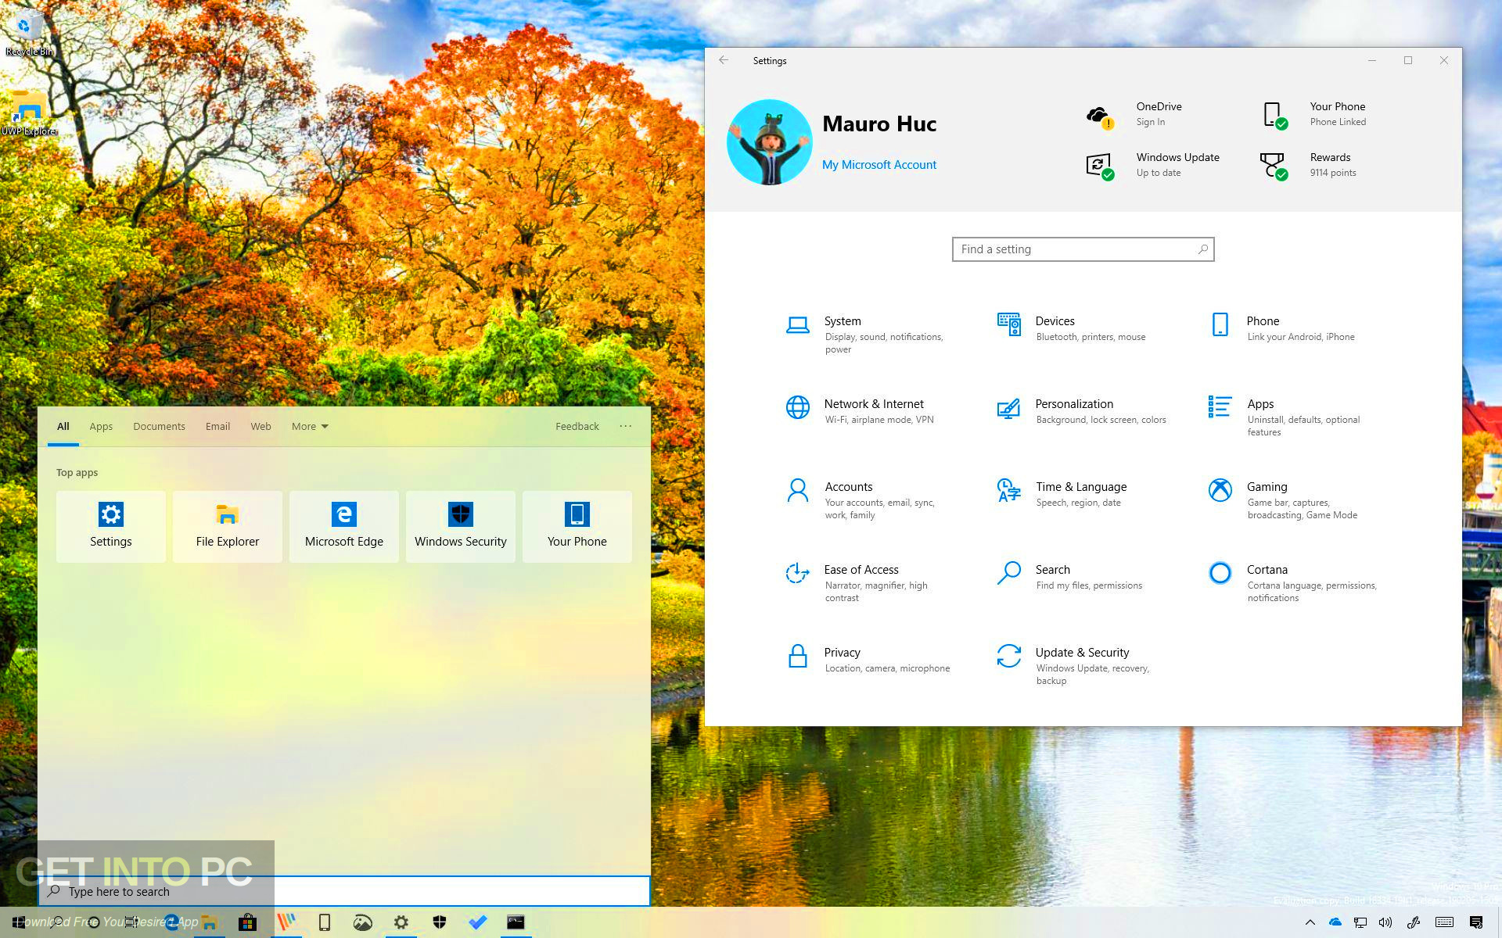The height and width of the screenshot is (938, 1502).
Task: Open the Photos app from the taskbar
Action: [x=362, y=922]
